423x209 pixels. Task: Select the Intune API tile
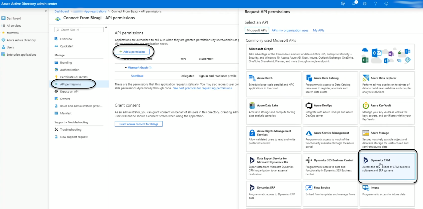[x=387, y=194]
